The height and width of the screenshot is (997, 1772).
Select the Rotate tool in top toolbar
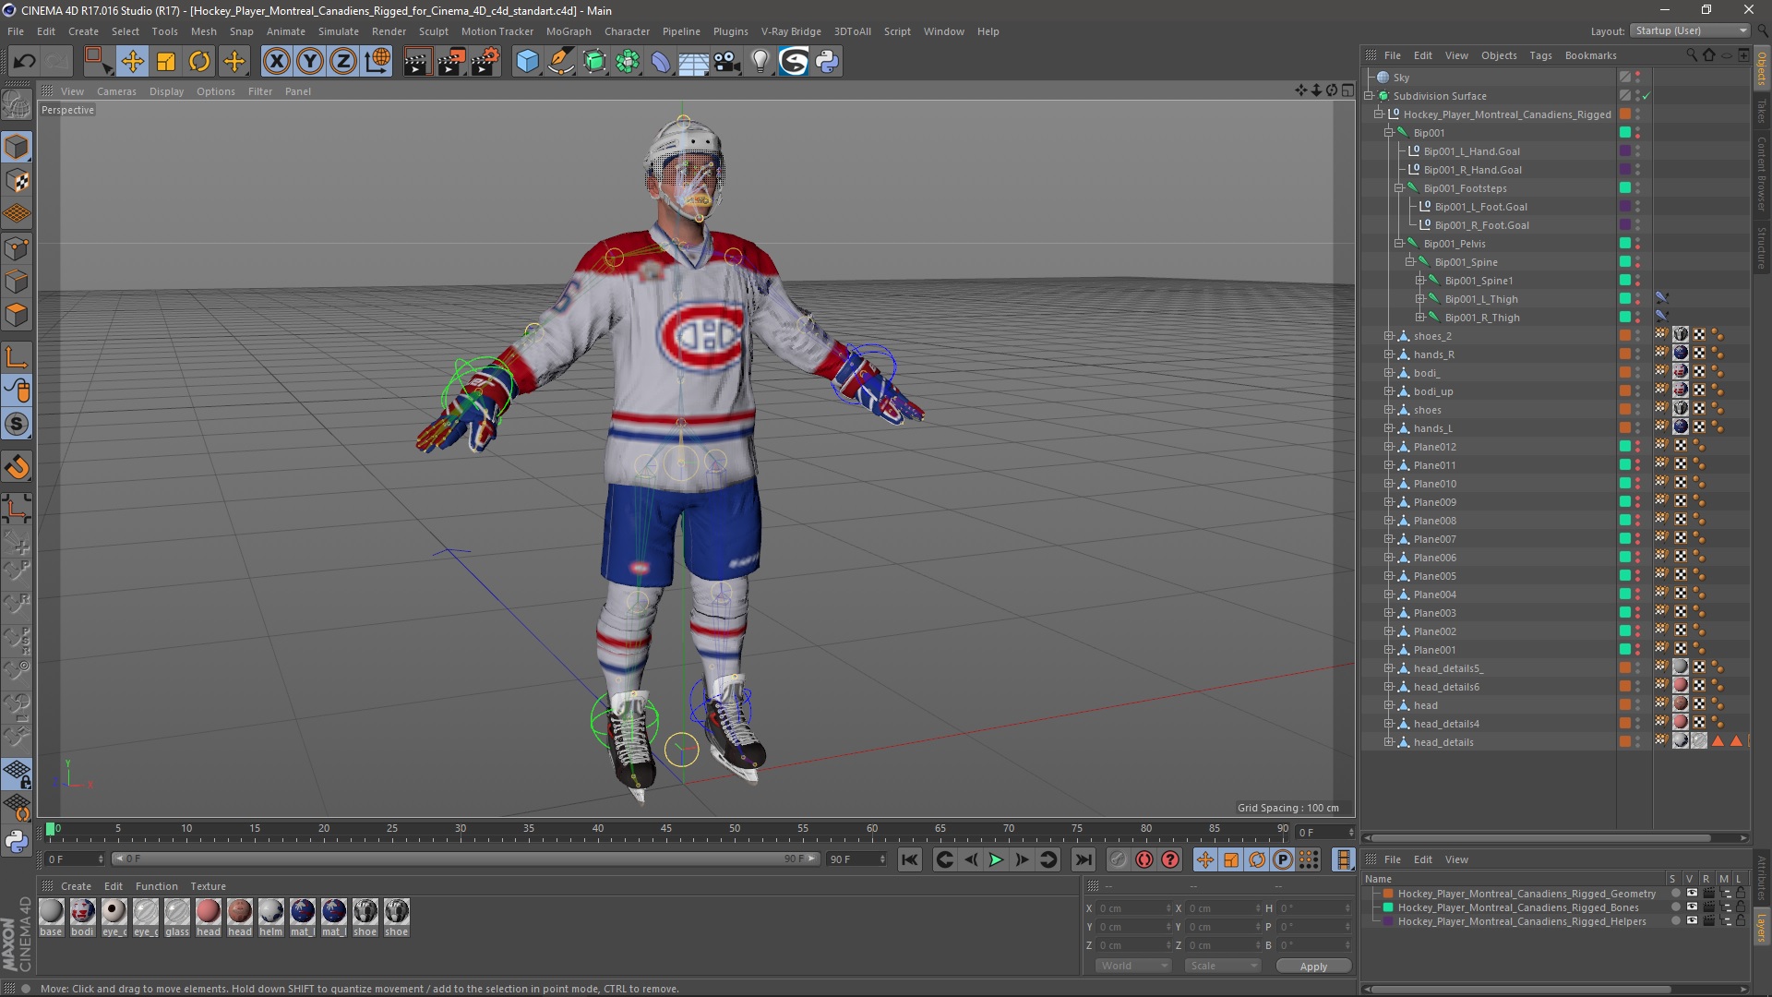199,62
